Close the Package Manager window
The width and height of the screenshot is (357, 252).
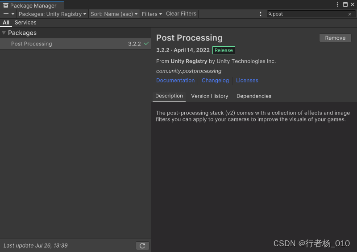point(353,4)
